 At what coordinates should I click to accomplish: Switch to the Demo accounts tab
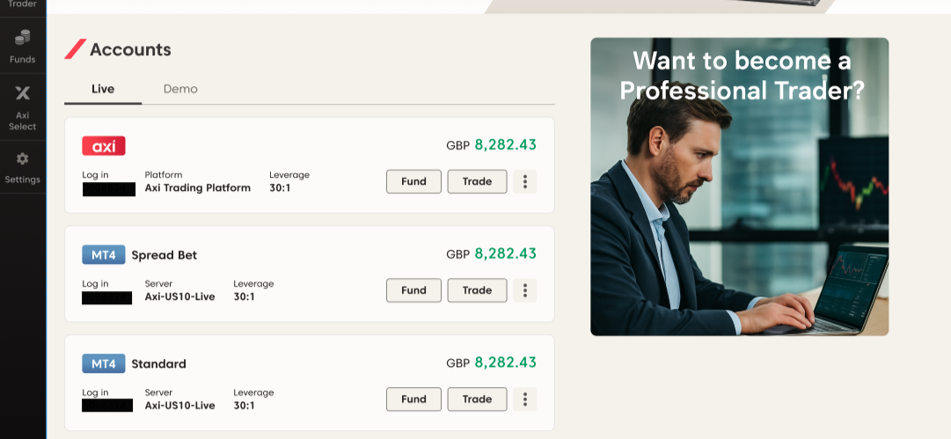coord(180,89)
